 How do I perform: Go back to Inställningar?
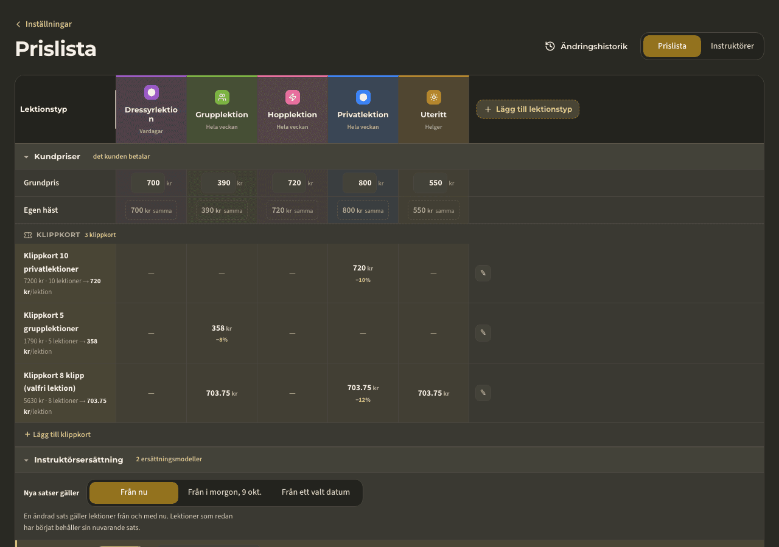coord(44,24)
